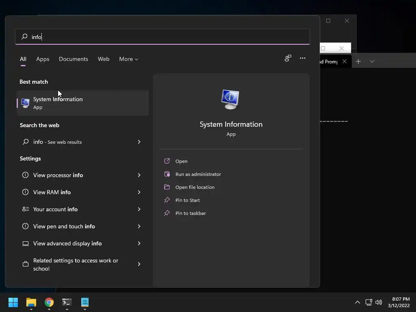
Task: Click the display icon beside advanced display info
Action: click(26, 243)
